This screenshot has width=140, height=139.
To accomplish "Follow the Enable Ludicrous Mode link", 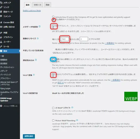I will (32, 11).
